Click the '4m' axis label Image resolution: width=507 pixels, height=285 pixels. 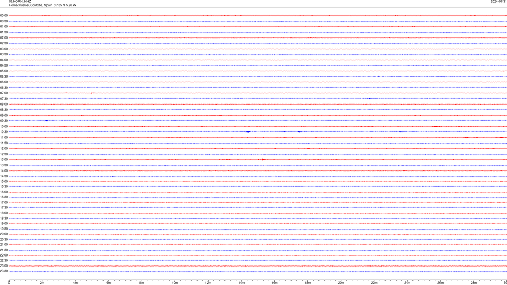coord(76,283)
